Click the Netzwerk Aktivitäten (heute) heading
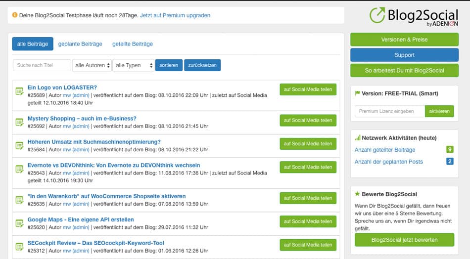The height and width of the screenshot is (259, 470). [399, 138]
